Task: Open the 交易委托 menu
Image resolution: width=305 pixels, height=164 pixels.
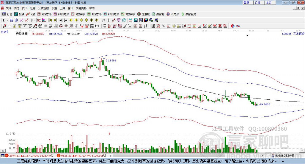Action: (81, 8)
